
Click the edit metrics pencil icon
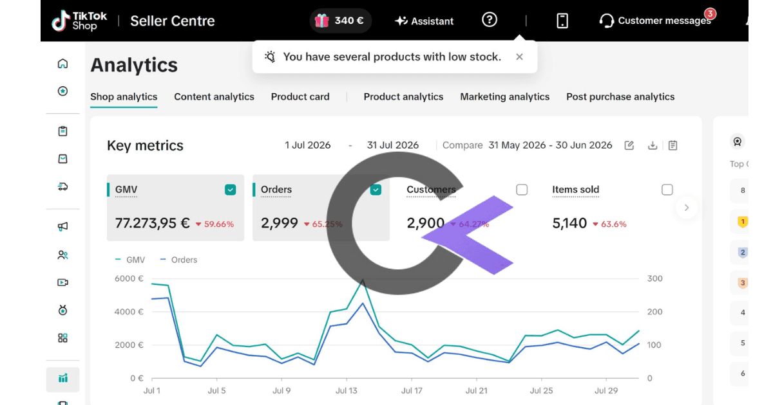(629, 145)
